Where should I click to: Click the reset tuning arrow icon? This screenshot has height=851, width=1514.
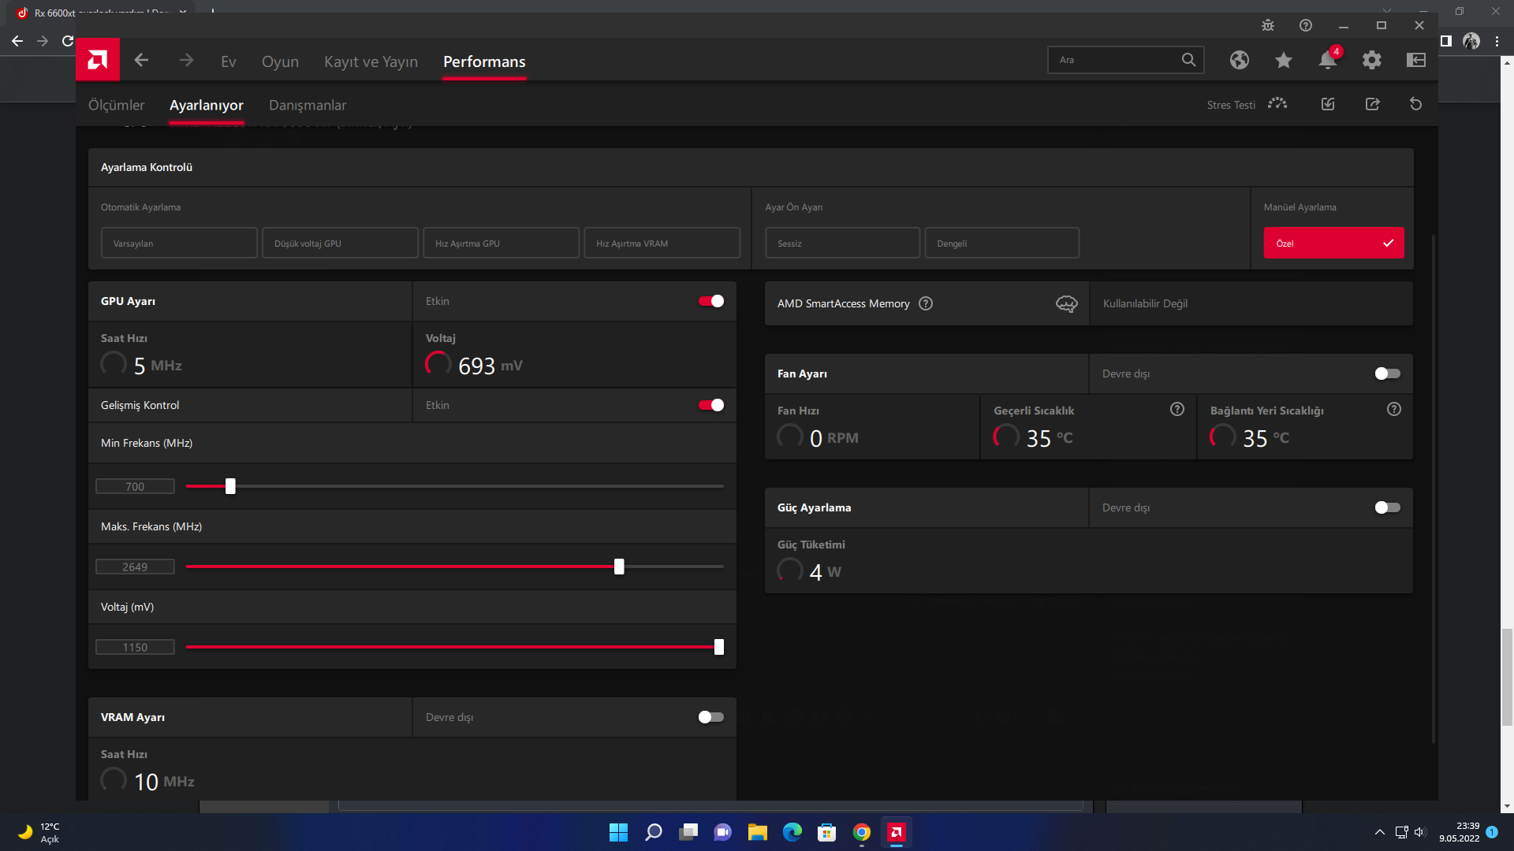pos(1416,104)
